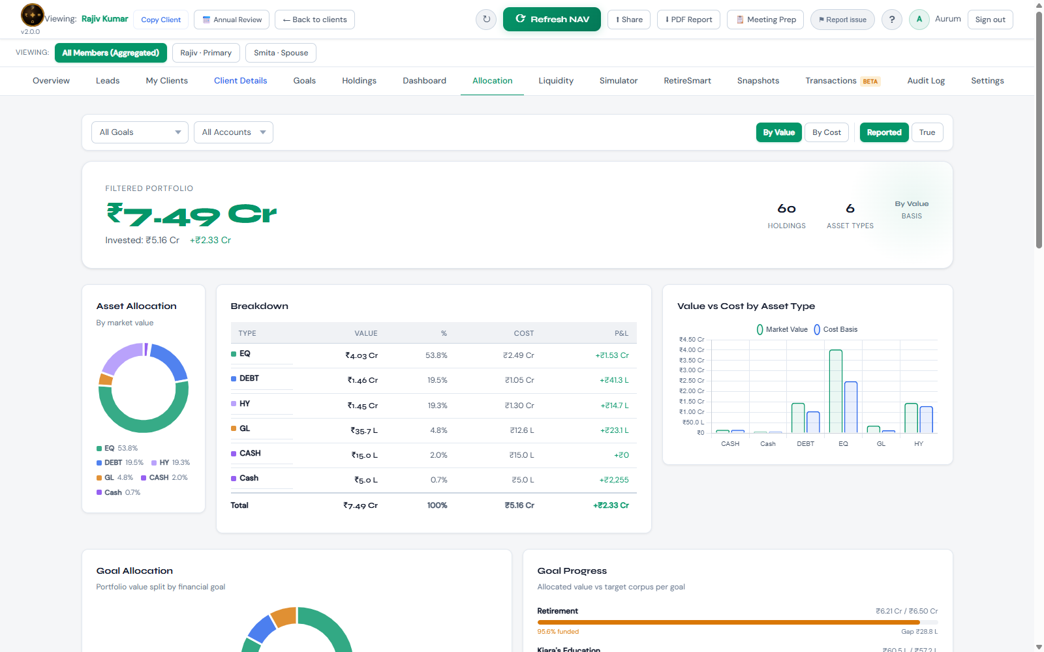The width and height of the screenshot is (1044, 652).
Task: Select the Reported view toggle
Action: click(x=884, y=132)
